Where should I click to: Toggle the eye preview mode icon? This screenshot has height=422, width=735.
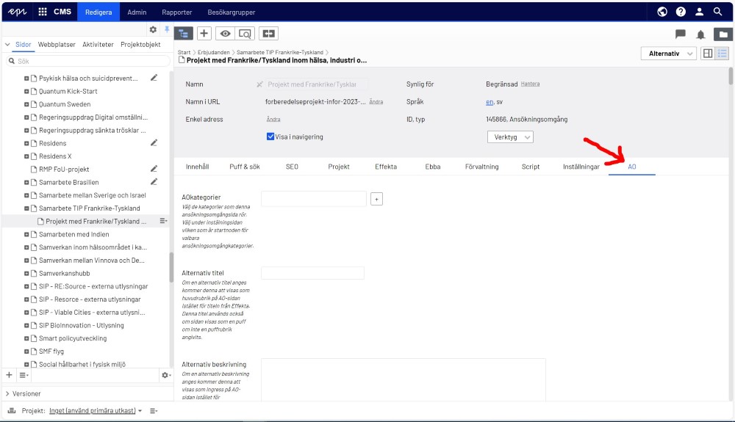[226, 33]
